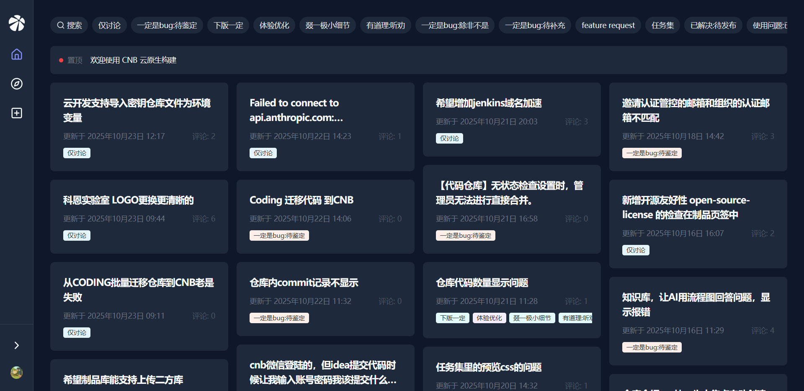The width and height of the screenshot is (804, 391).
Task: Toggle the feature request filter
Action: click(608, 25)
